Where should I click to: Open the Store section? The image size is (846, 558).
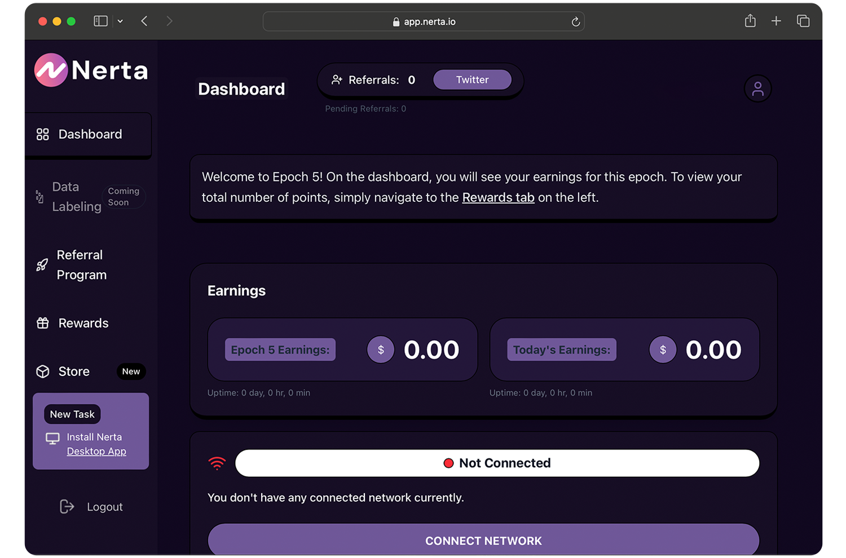click(74, 371)
